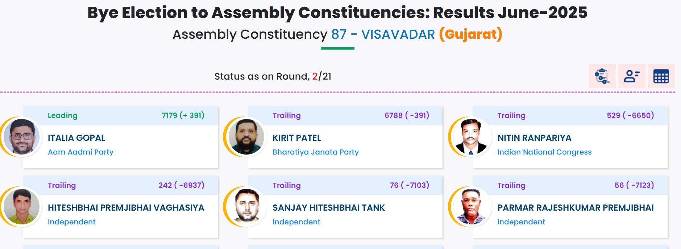
Task: Select the candidate-wise view icon
Action: click(631, 76)
